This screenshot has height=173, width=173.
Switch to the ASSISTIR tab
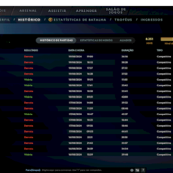coord(57,11)
